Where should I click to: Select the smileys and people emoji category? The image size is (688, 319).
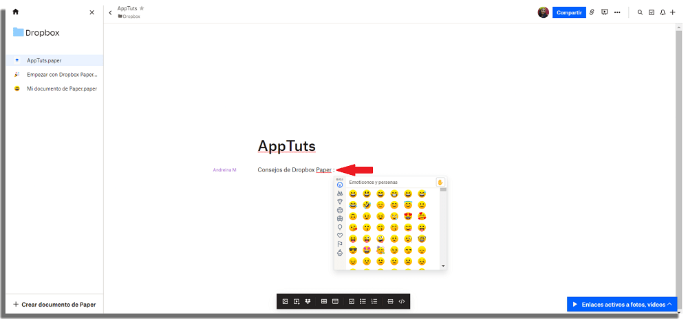pyautogui.click(x=340, y=185)
